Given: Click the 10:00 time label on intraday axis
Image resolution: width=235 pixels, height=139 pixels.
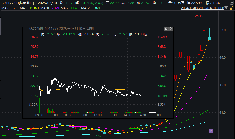Looking at the screenshot, I should [54, 115].
